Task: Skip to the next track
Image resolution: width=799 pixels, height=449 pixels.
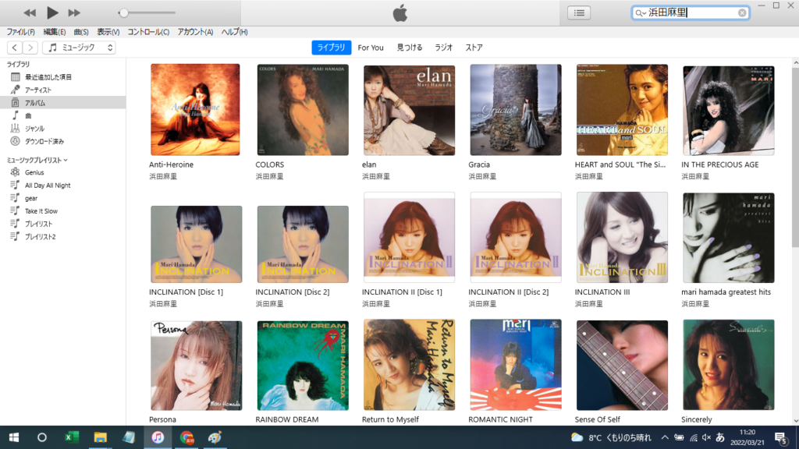Action: click(74, 12)
